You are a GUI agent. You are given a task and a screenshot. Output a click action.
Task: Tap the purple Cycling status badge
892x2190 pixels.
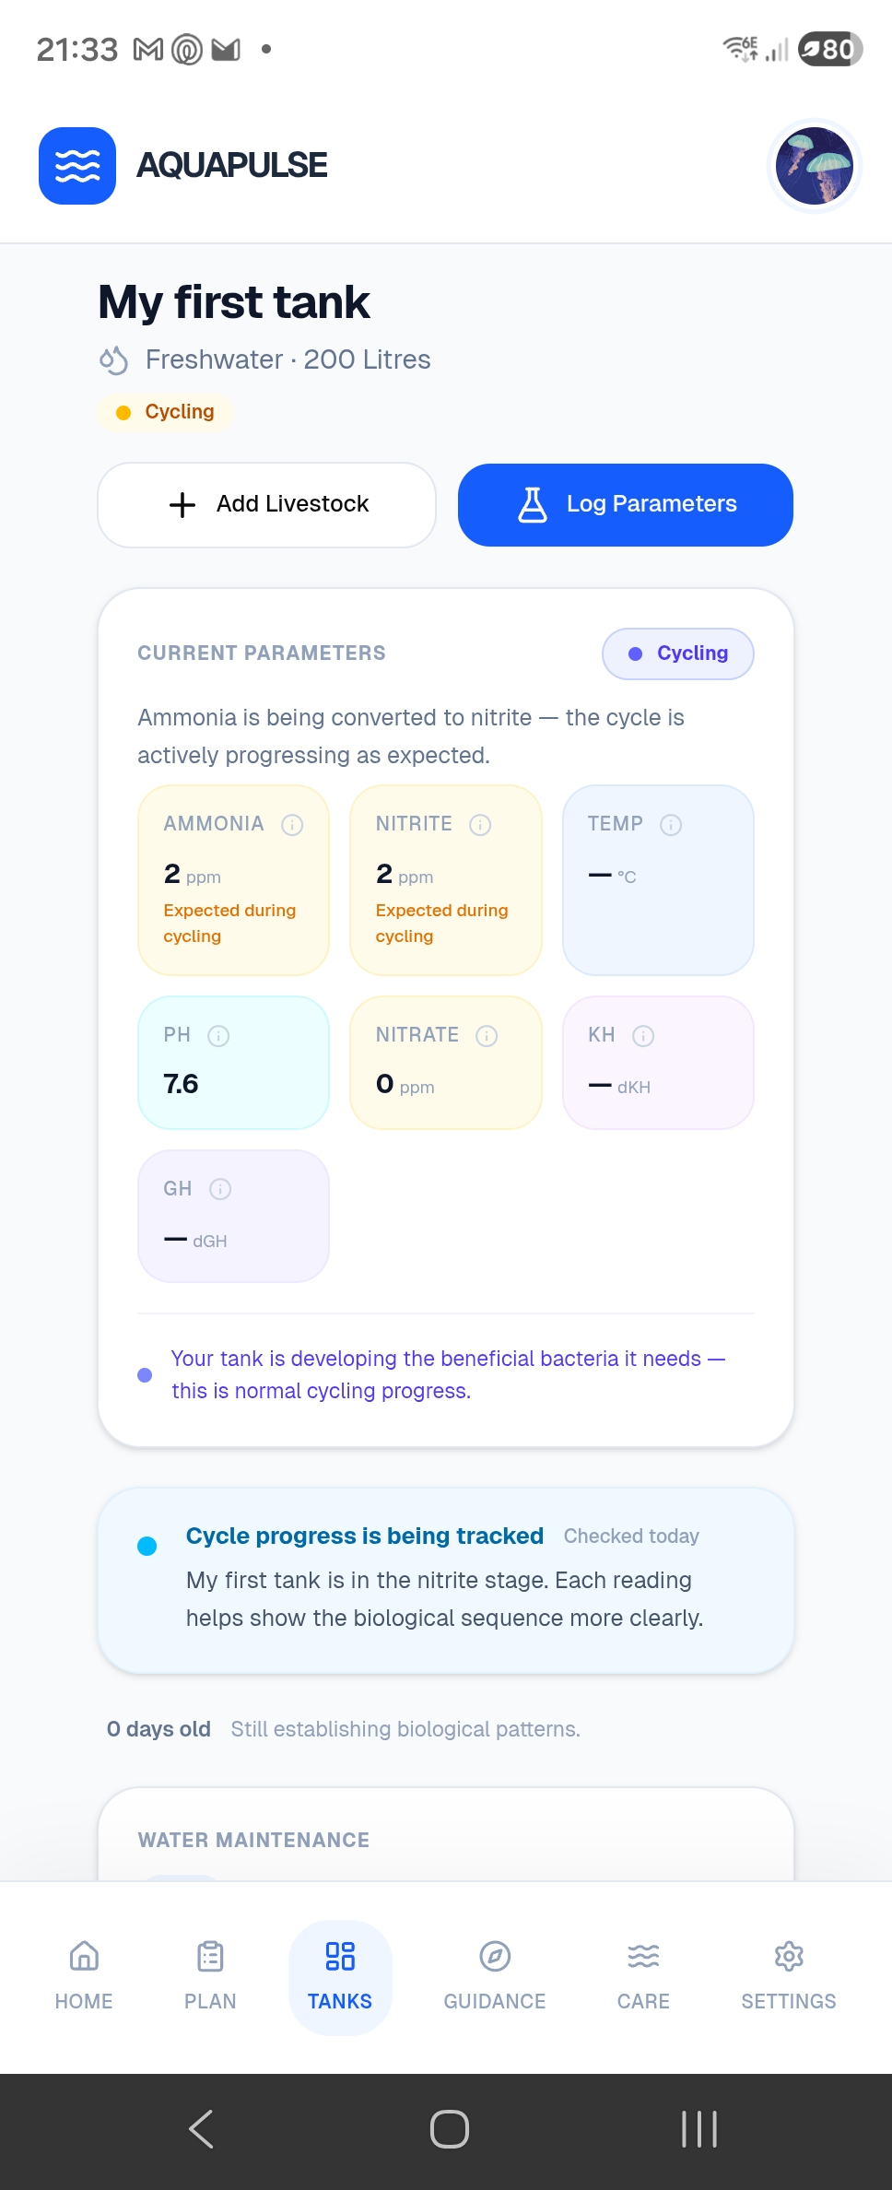[x=678, y=653]
